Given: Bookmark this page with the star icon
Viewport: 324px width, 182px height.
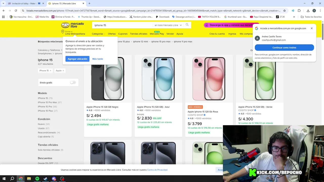Looking at the screenshot, I should click(x=285, y=11).
